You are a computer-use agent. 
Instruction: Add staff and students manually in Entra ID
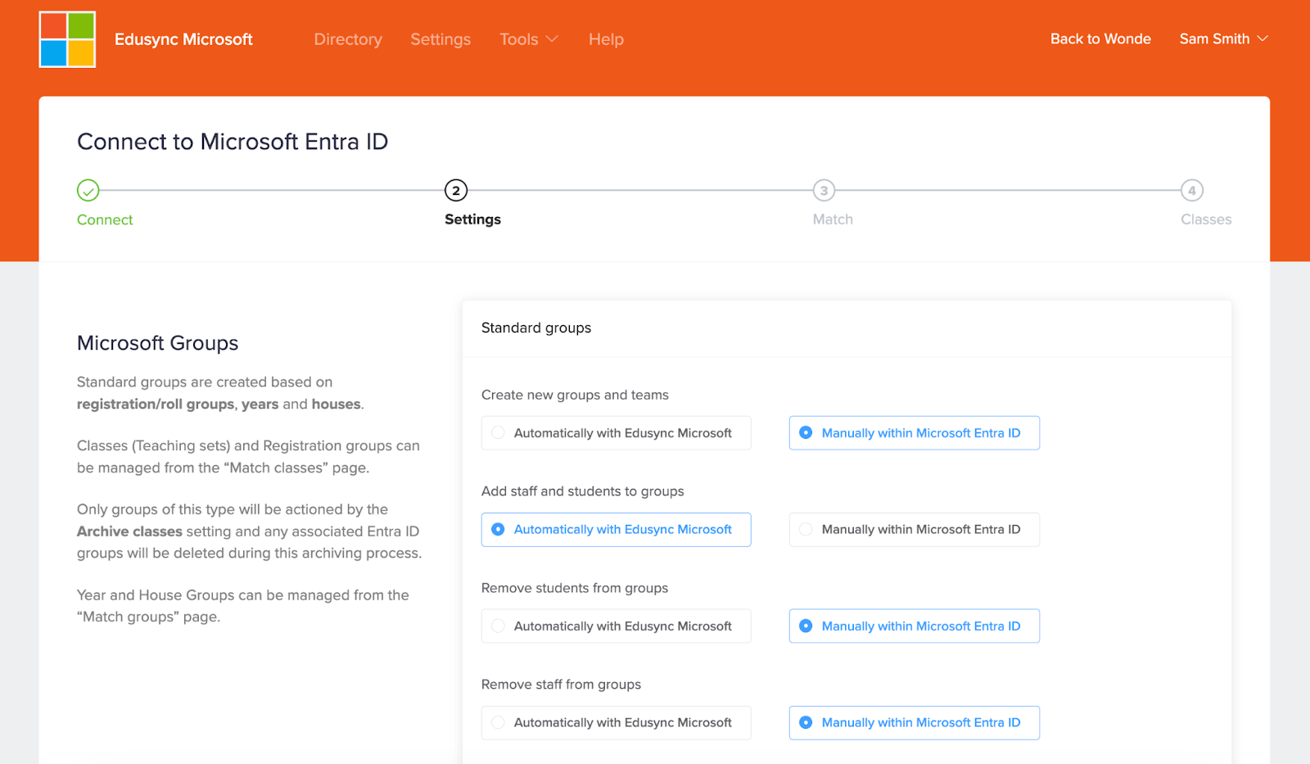915,530
